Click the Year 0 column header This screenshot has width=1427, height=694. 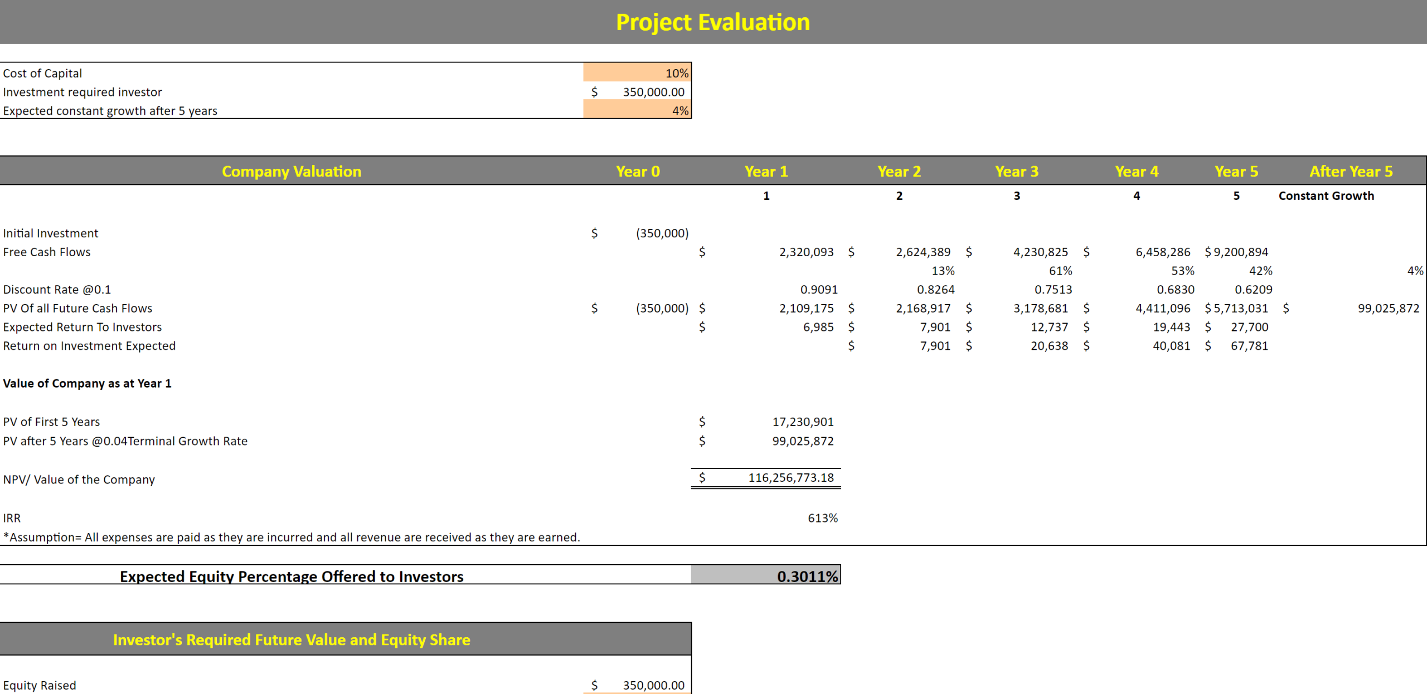pyautogui.click(x=638, y=171)
